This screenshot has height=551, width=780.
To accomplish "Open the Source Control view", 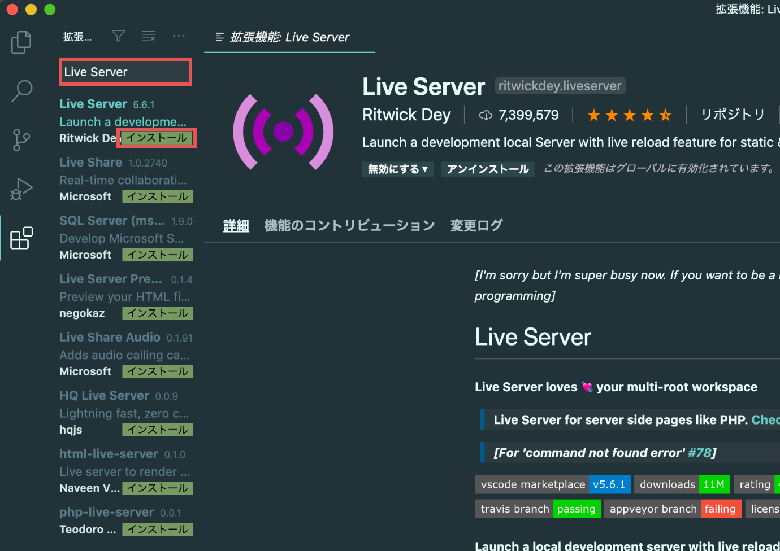I will (x=21, y=139).
